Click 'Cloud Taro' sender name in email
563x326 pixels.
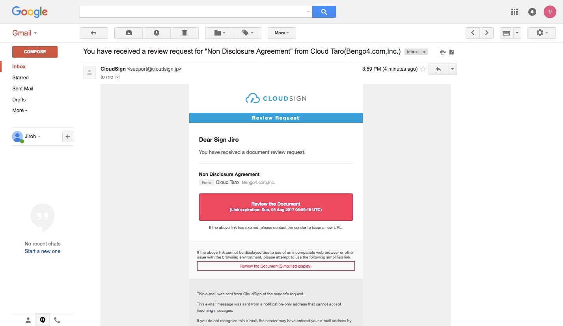pyautogui.click(x=227, y=182)
